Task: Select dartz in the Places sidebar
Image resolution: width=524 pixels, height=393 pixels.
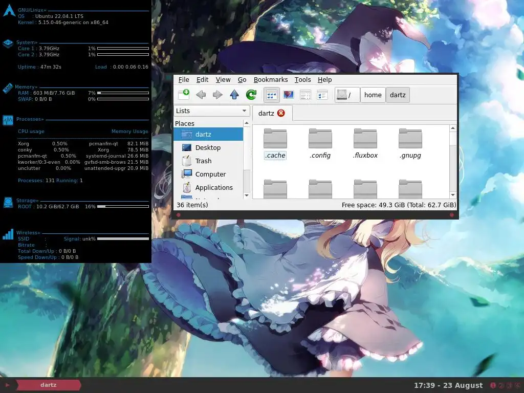Action: coord(208,134)
